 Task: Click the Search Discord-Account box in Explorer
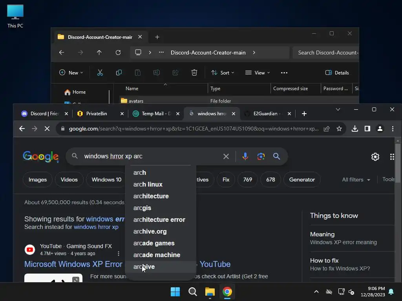tap(326, 53)
